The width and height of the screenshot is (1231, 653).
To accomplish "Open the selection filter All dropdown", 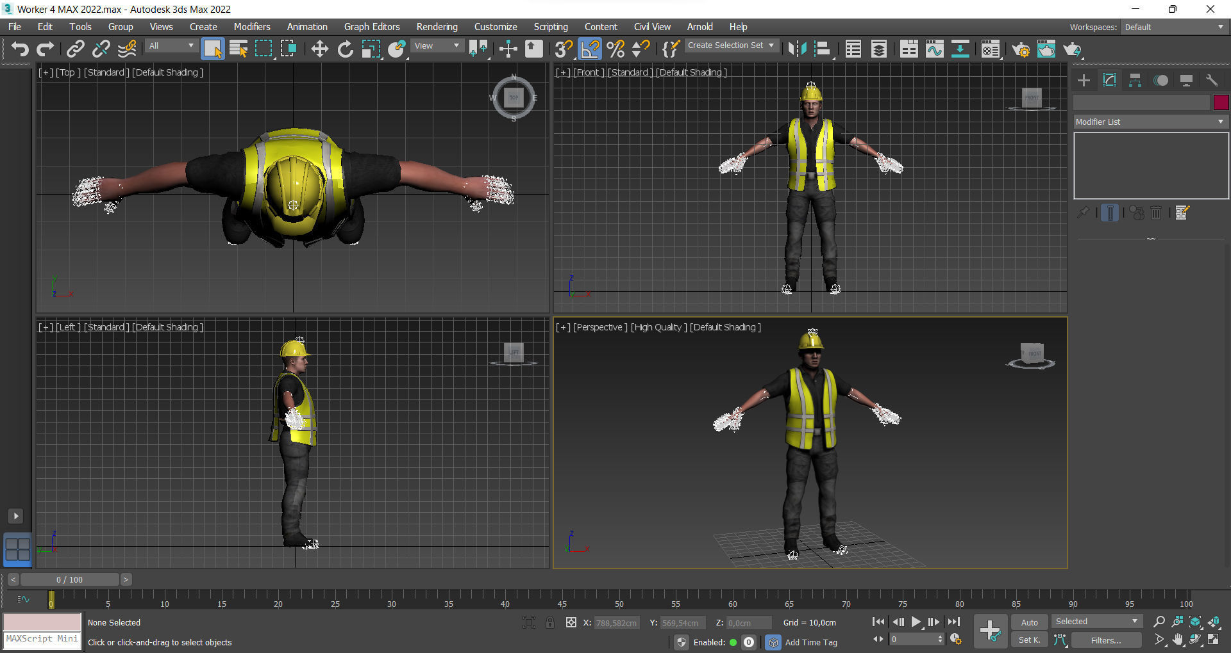I will [171, 45].
